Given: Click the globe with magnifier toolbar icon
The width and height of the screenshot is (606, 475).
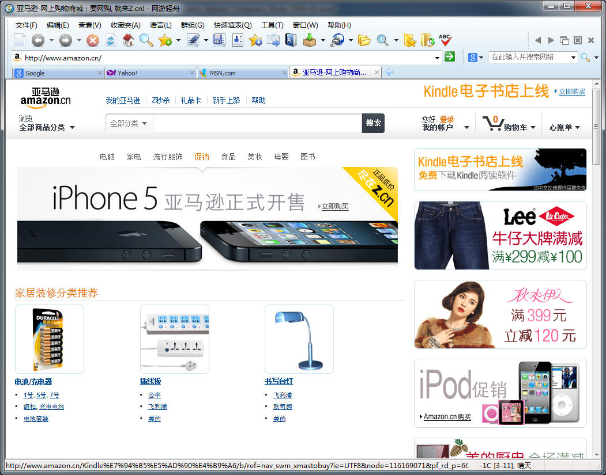Looking at the screenshot, I should [x=337, y=40].
